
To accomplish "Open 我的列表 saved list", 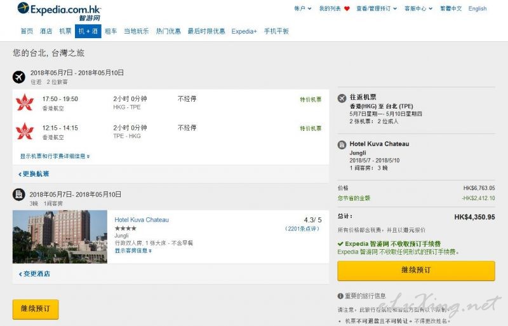I will point(330,9).
